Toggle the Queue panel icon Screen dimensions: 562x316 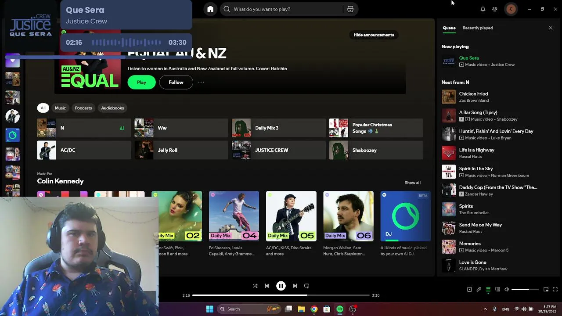tap(488, 290)
